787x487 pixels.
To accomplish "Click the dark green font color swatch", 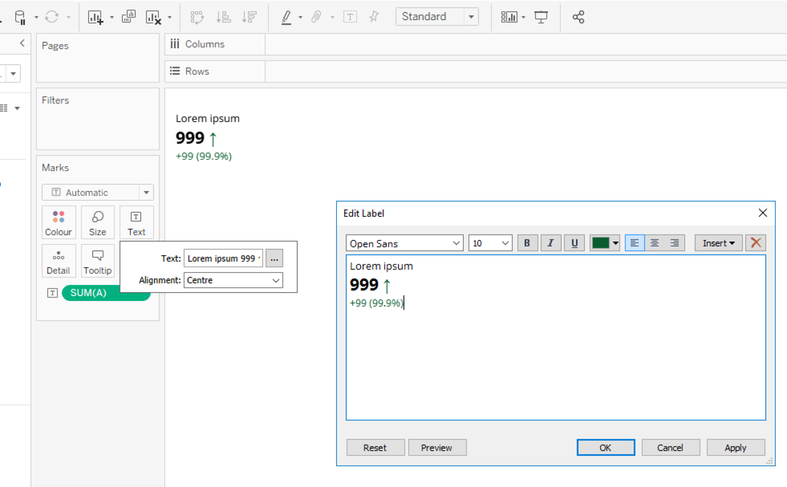I will [601, 243].
